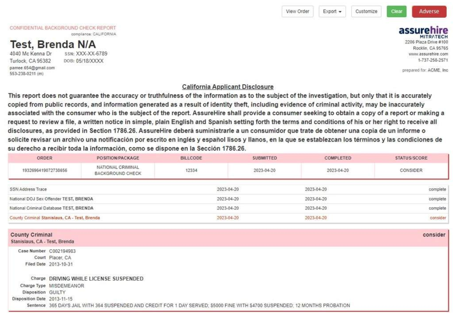
Task: Click the applicant name Test, Brenda N/A
Action: click(x=53, y=44)
